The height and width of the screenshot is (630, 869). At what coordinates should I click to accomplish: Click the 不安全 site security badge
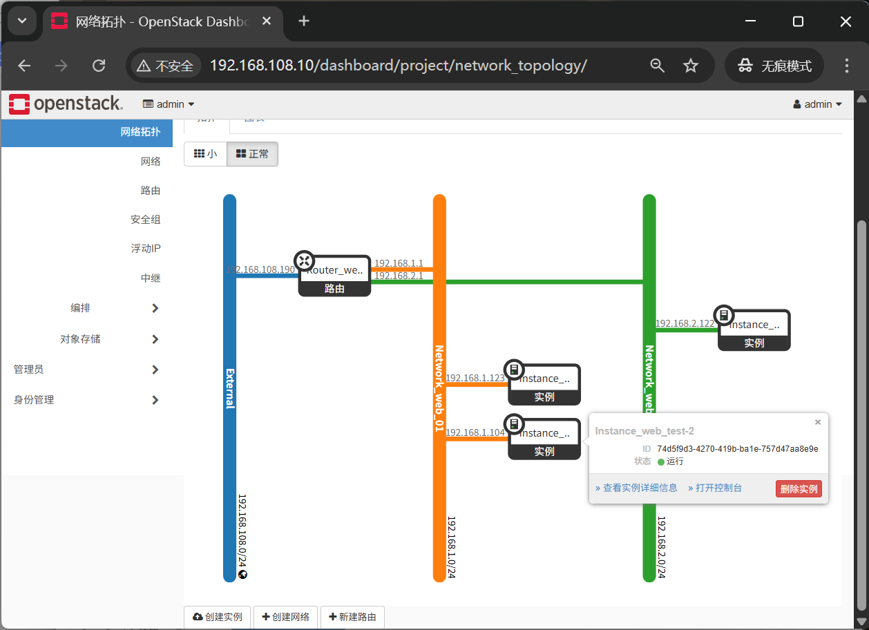point(166,66)
